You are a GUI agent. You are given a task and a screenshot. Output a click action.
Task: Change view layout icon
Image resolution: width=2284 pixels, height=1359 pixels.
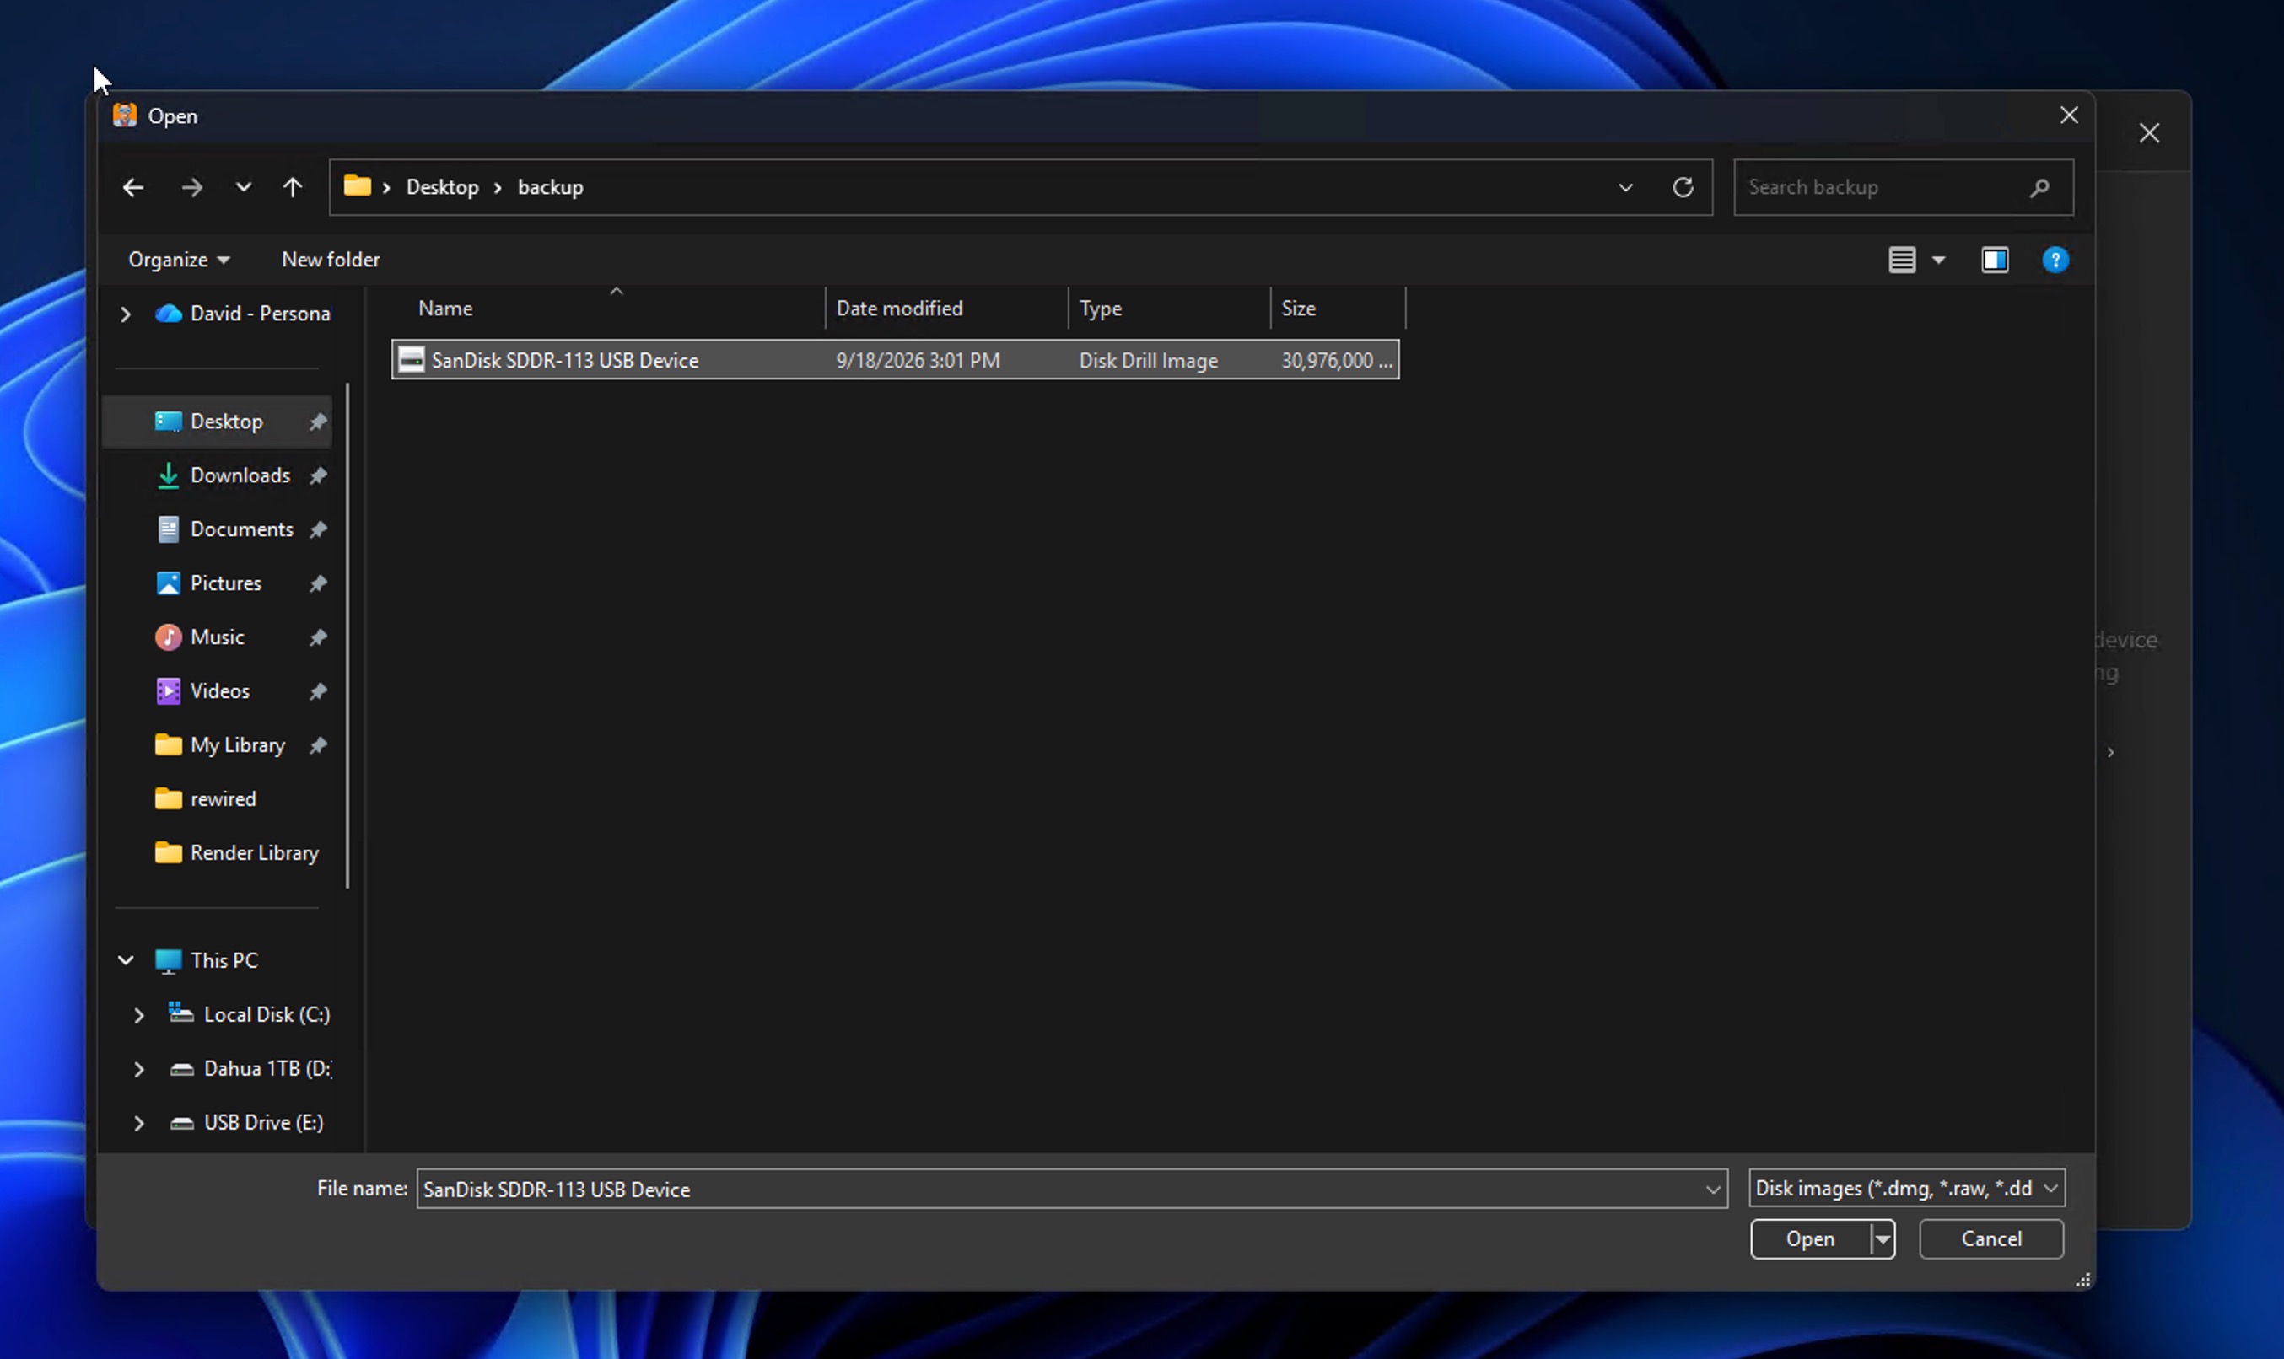pos(1902,260)
